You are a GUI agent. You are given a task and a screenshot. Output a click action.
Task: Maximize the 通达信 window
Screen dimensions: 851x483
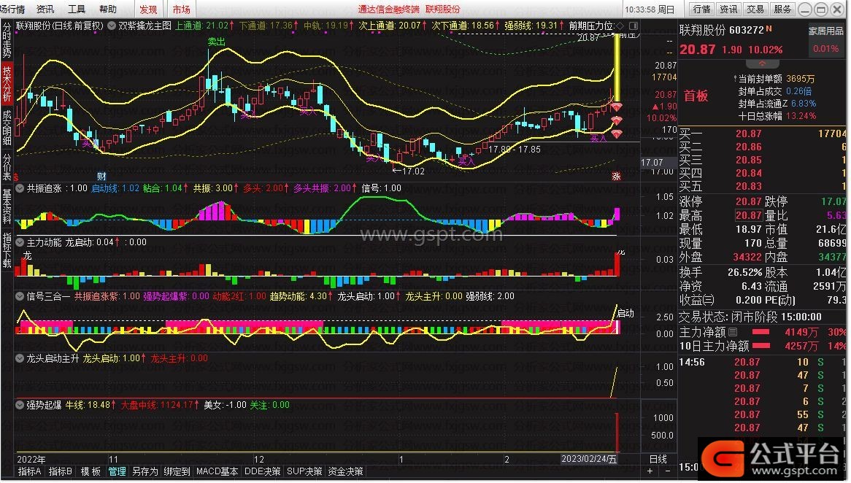[x=821, y=9]
